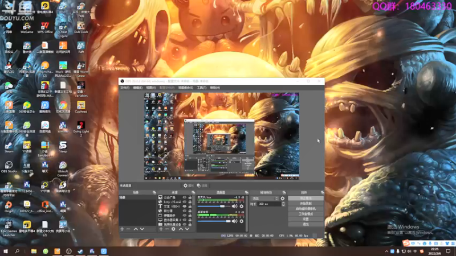
Task: Move the scene up in Scenes panel
Action: tap(136, 229)
